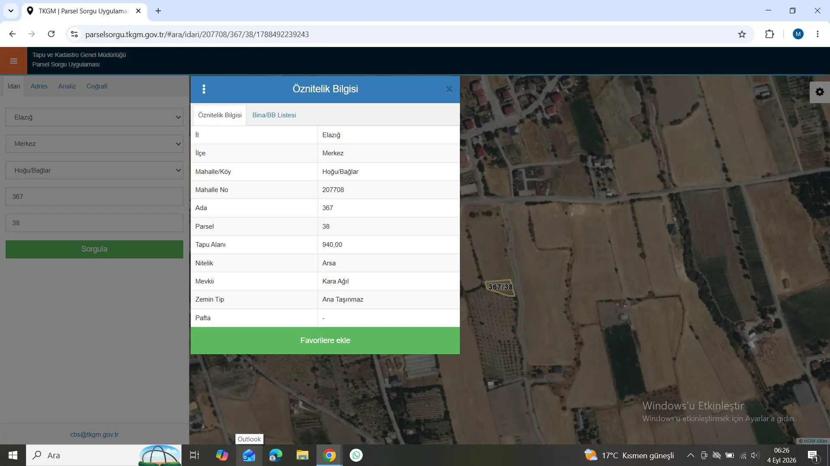Click the Sorgula button
This screenshot has height=466, width=830.
coord(94,249)
